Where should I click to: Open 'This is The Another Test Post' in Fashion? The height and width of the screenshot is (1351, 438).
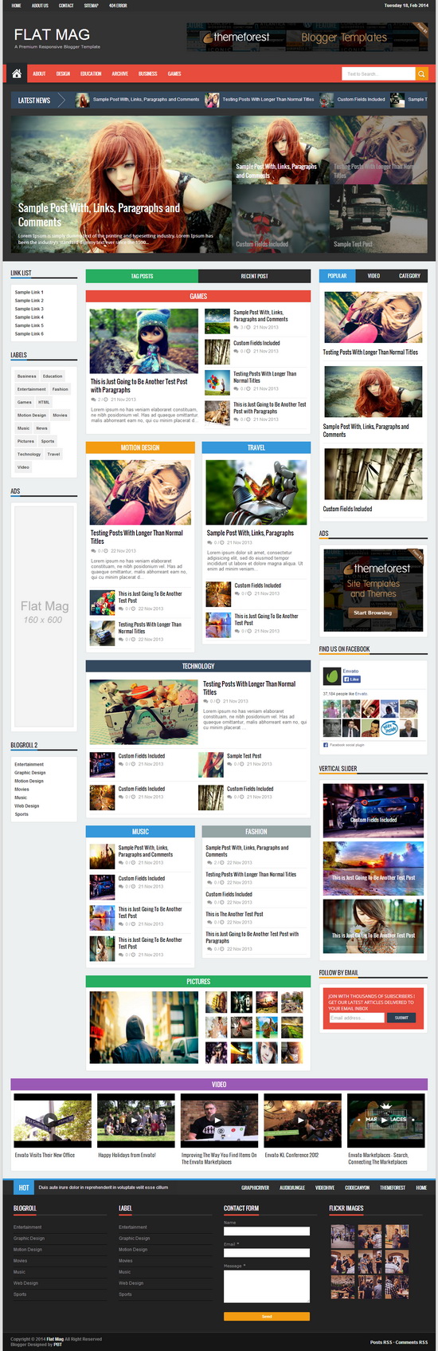click(x=234, y=914)
